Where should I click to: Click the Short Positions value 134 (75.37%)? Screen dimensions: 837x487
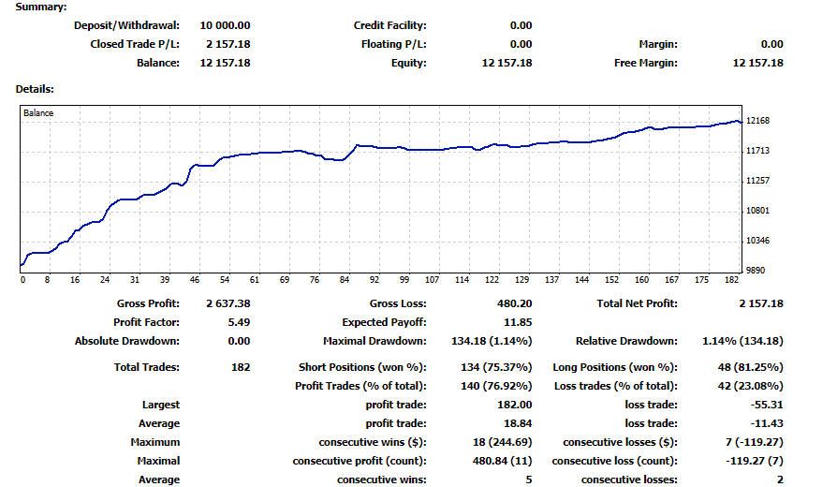click(x=496, y=367)
